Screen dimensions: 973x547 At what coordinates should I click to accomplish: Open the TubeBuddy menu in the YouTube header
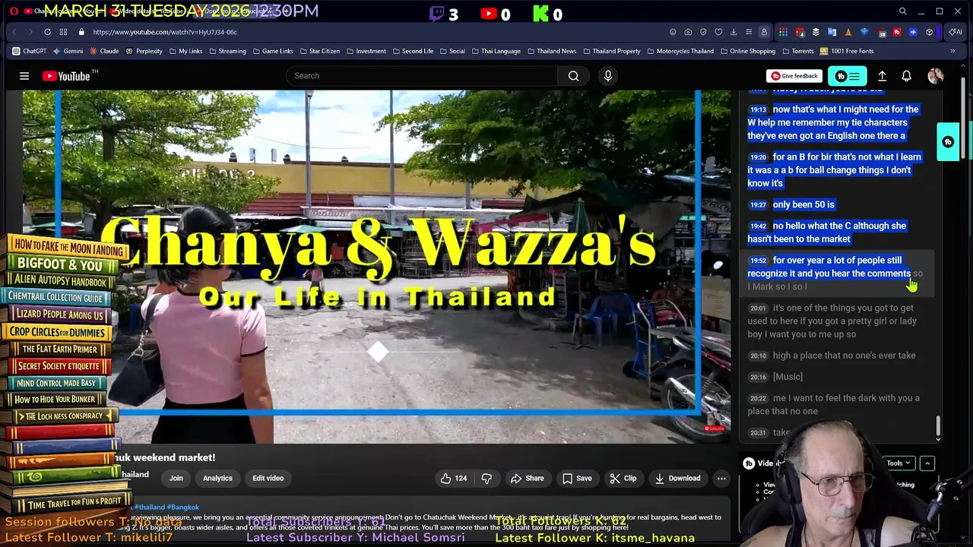pyautogui.click(x=848, y=76)
